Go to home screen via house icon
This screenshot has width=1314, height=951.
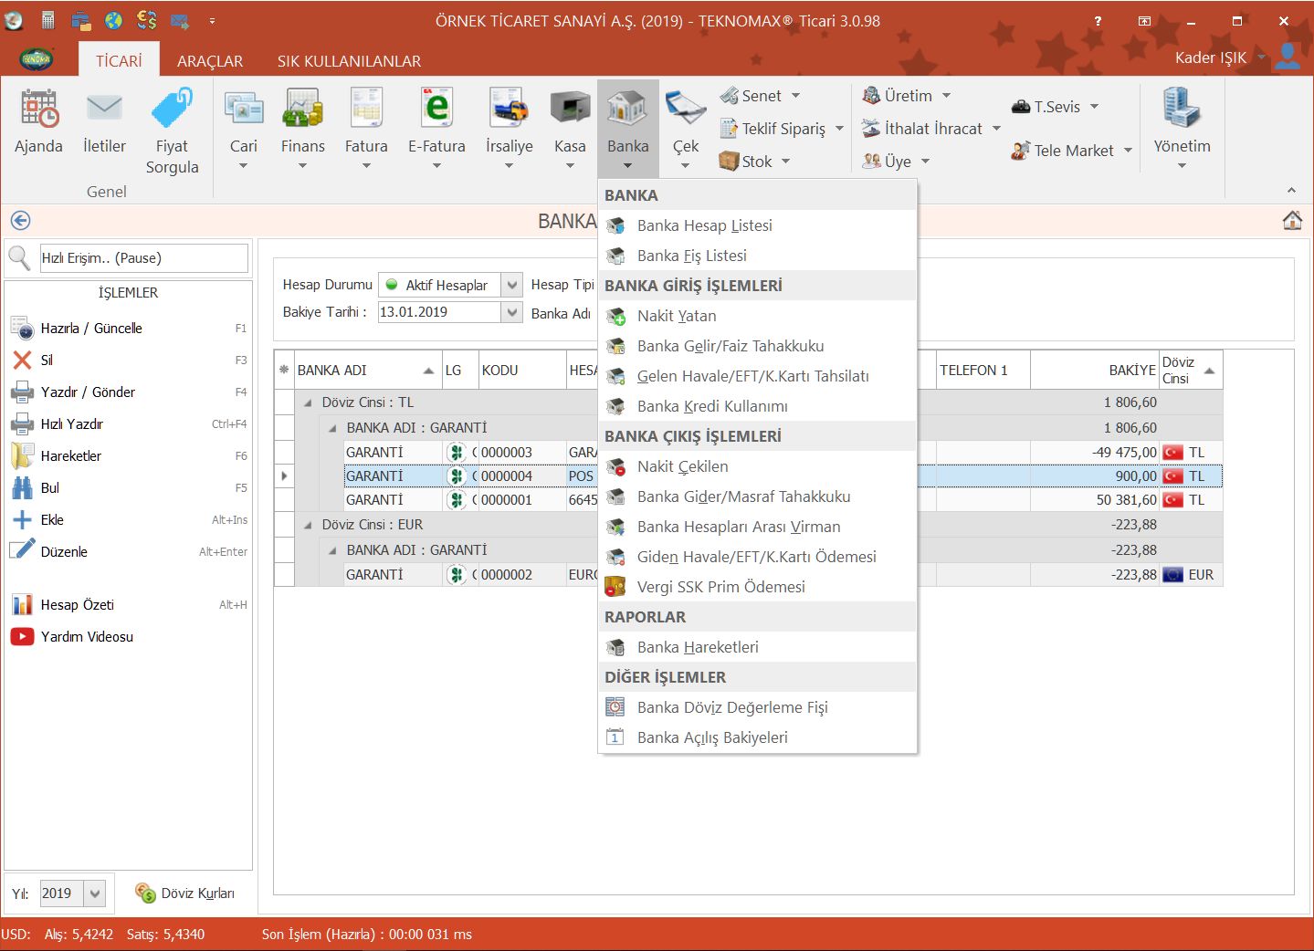coord(1292,221)
